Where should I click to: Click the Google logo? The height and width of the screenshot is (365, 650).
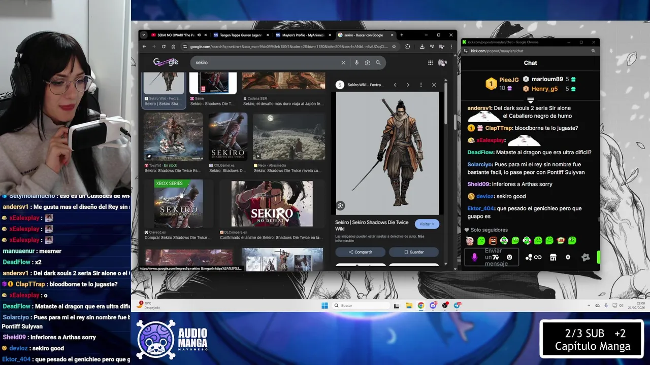(x=166, y=62)
